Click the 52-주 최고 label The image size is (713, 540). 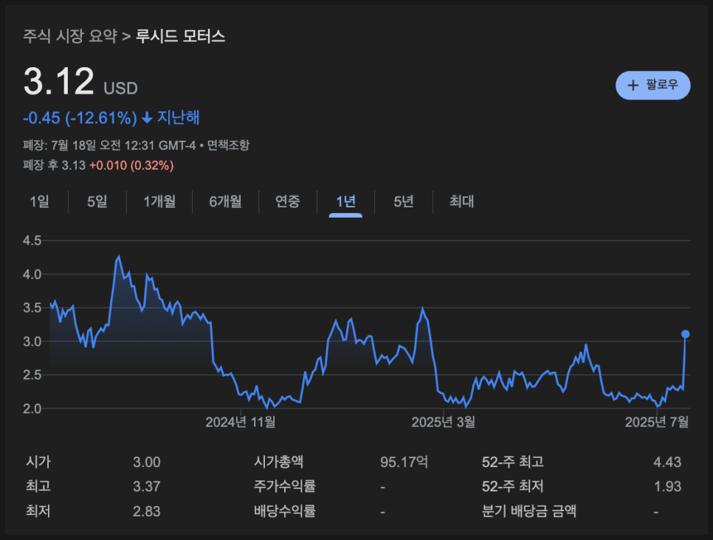click(x=513, y=462)
